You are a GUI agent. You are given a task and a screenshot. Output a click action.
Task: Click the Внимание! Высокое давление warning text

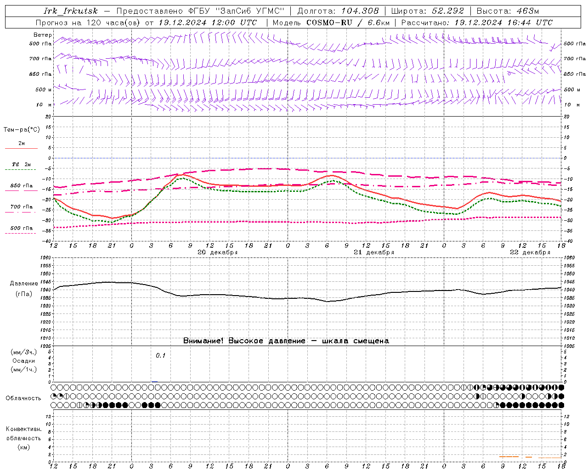(286, 341)
